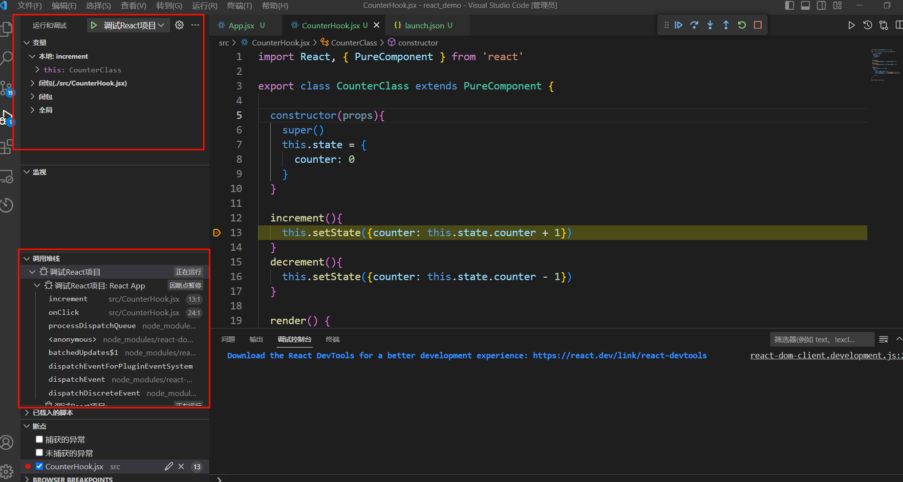Click the Continue debug button

(679, 25)
